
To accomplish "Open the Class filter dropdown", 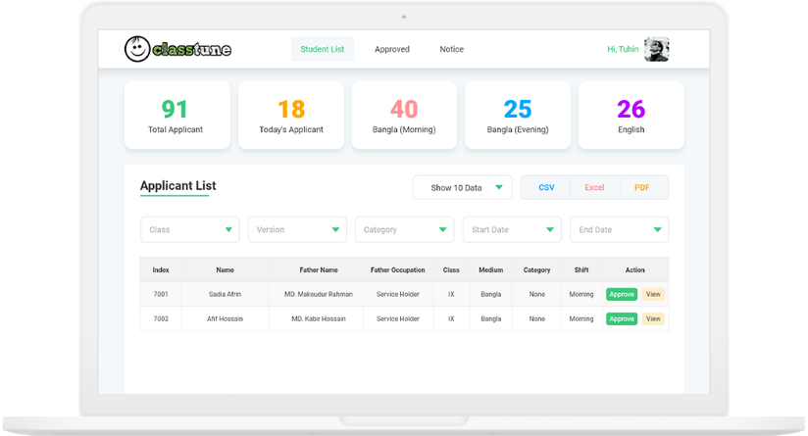I will (x=190, y=229).
